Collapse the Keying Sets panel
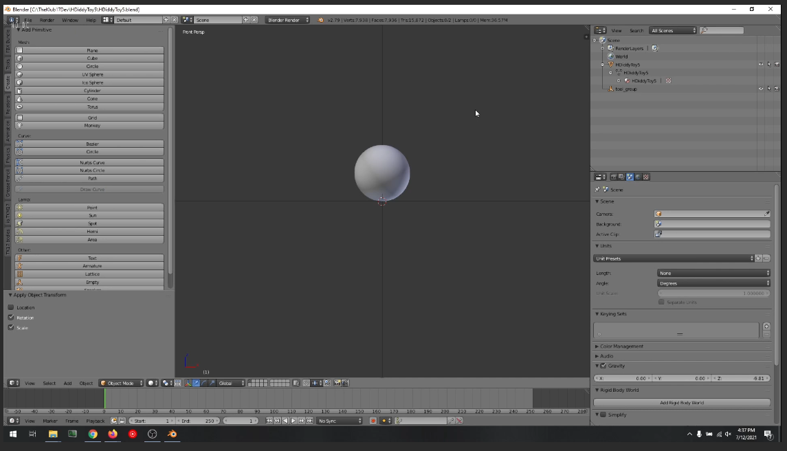Image resolution: width=787 pixels, height=451 pixels. pos(597,314)
